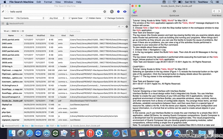This screenshot has width=223, height=139.
Task: Open Finder from the dock
Action: 12,133
